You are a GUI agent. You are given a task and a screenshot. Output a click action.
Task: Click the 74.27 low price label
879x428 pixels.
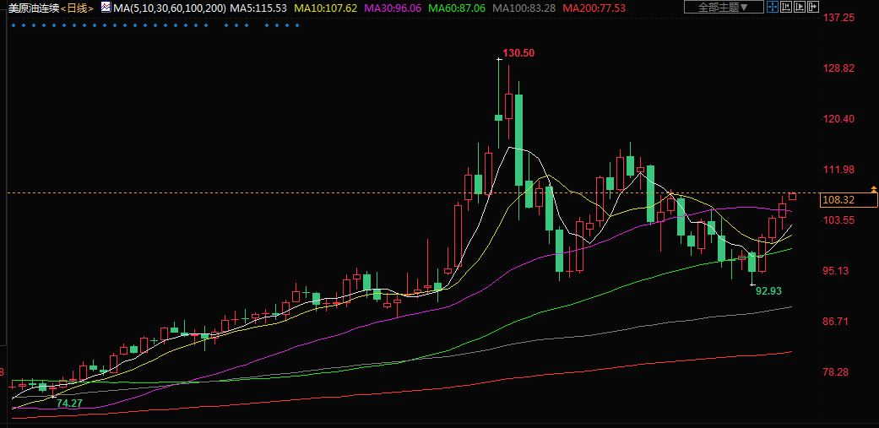pos(69,404)
